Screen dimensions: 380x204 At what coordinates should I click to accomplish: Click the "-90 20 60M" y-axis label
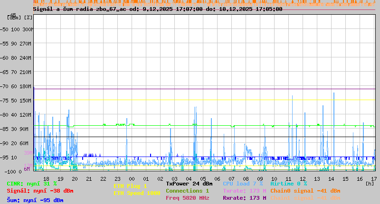pyautogui.click(x=14, y=143)
